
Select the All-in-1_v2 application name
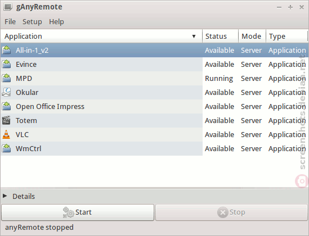(x=32, y=51)
